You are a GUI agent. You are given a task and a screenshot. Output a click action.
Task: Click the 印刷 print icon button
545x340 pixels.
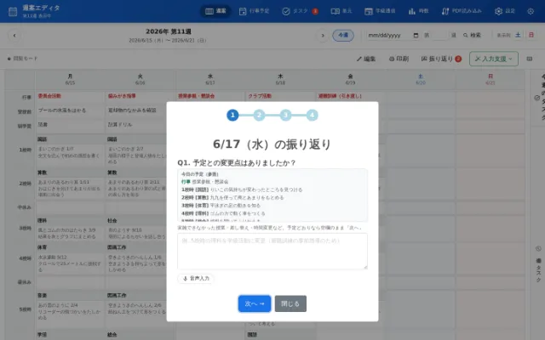(x=399, y=59)
